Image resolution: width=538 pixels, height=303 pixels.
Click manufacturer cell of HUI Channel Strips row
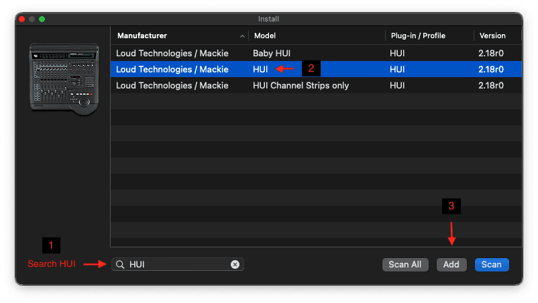172,85
